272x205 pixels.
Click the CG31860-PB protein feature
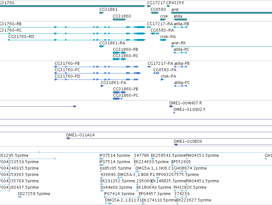pyautogui.click(x=120, y=92)
